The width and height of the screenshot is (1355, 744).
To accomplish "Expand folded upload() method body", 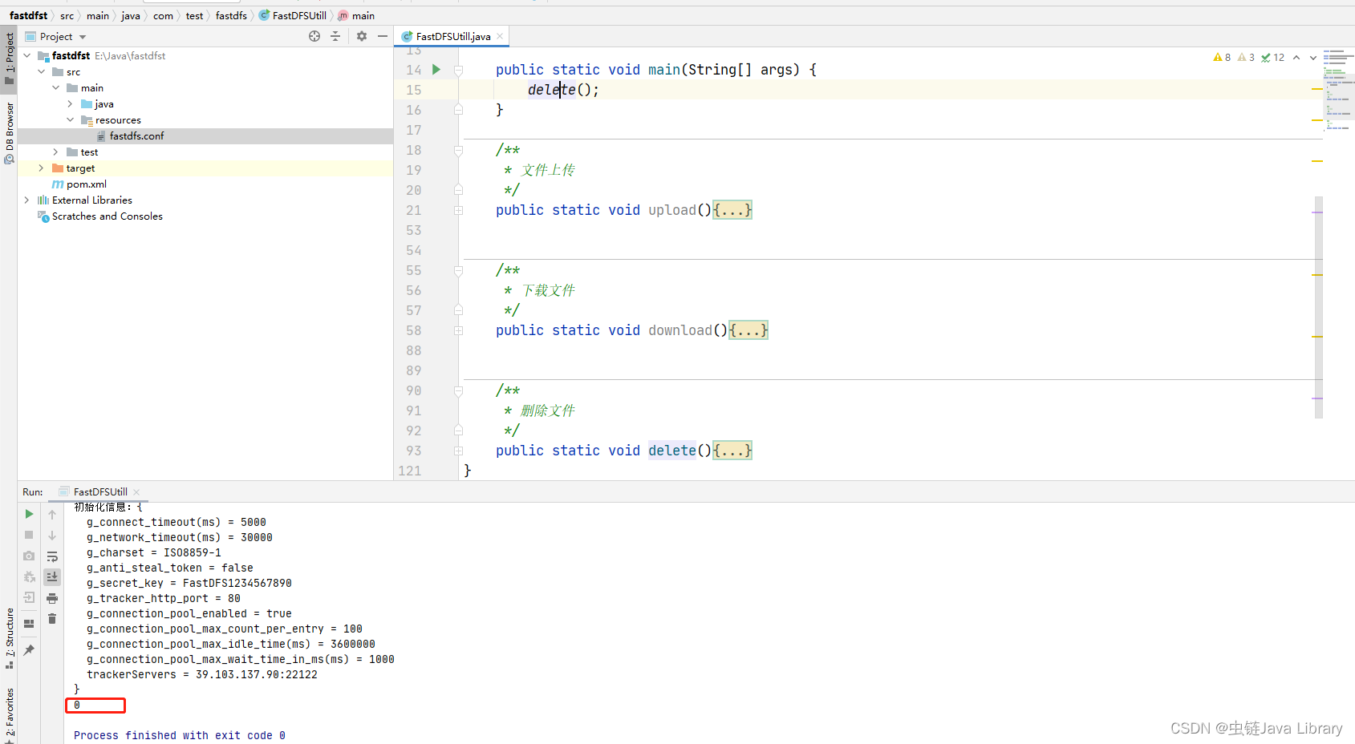I will (732, 210).
